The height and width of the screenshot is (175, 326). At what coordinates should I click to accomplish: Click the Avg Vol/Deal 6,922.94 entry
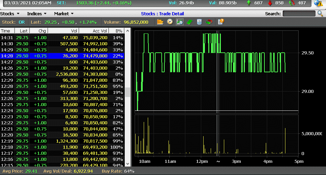point(68,171)
